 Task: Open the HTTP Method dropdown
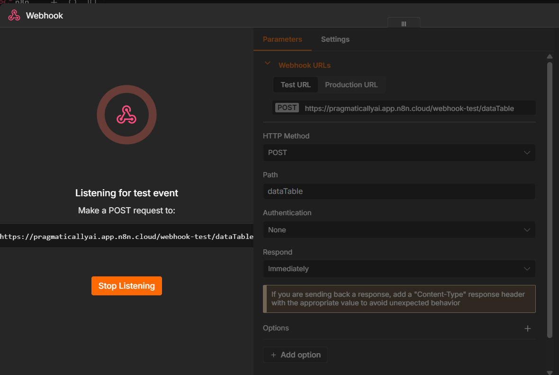click(399, 153)
